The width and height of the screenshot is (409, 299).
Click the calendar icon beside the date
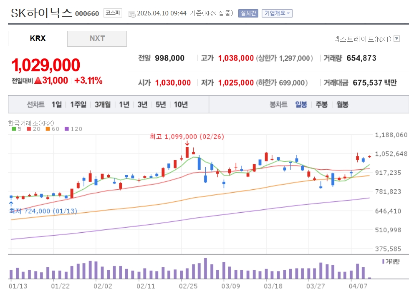132,13
